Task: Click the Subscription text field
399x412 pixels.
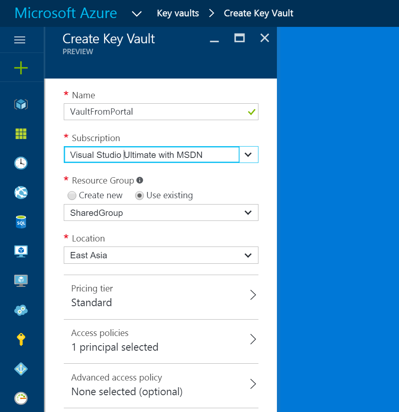Action: pos(152,155)
